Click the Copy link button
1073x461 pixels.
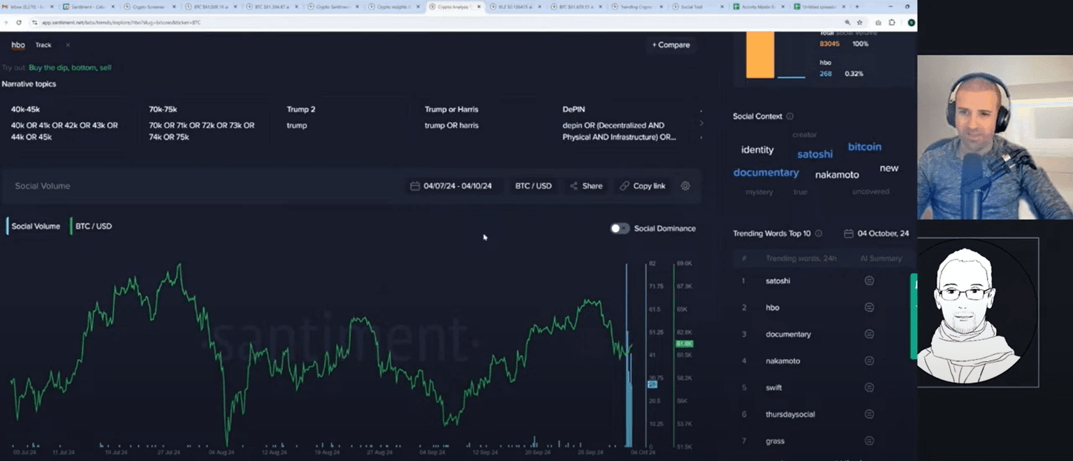point(643,186)
